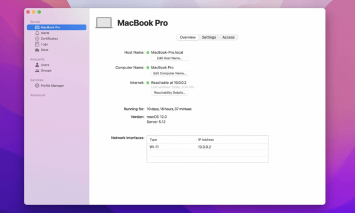Image resolution: width=355 pixels, height=213 pixels.
Task: Click the MacBook-Pro.local host name text
Action: 167,53
